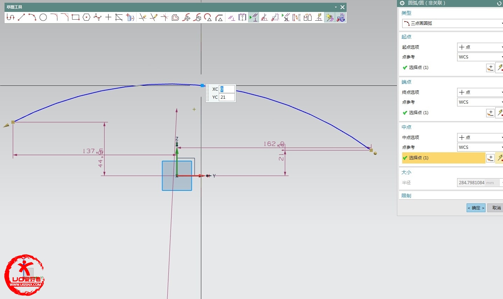Viewport: 503px width, 299px height.
Task: Select the Quick Trim tool
Action: [x=142, y=17]
